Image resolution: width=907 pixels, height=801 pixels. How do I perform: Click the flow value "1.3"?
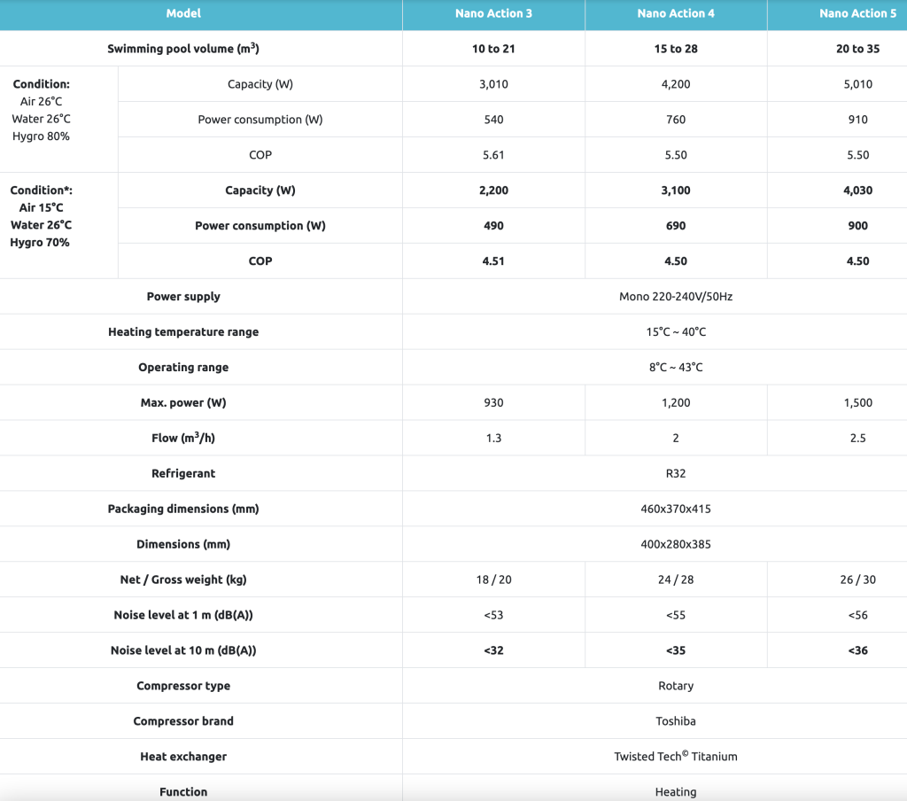click(493, 438)
